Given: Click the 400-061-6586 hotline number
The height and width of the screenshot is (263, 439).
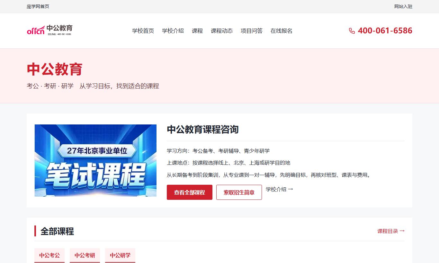Looking at the screenshot, I should pos(385,31).
